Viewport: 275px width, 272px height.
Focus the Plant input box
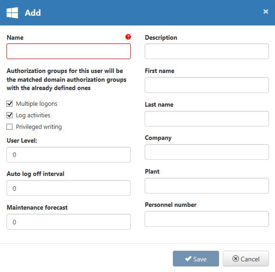click(x=207, y=186)
